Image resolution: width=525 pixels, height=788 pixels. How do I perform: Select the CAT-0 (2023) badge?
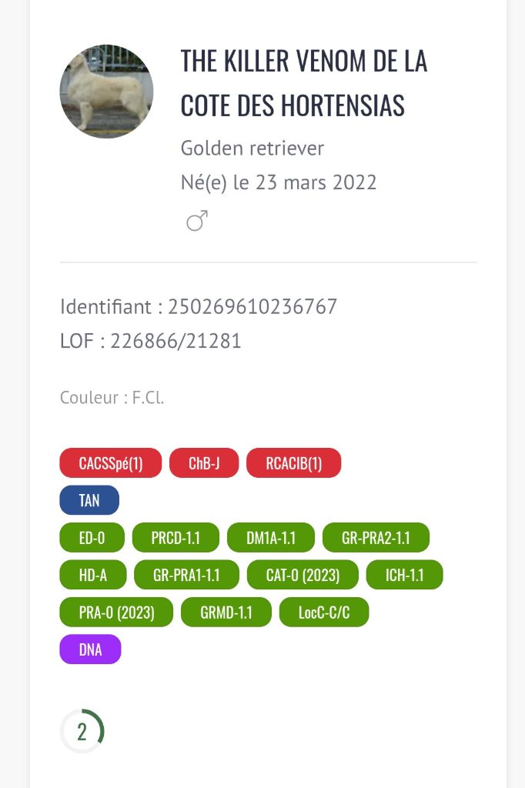(x=303, y=575)
